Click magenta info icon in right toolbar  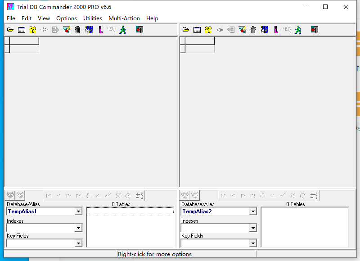pyautogui.click(x=276, y=30)
